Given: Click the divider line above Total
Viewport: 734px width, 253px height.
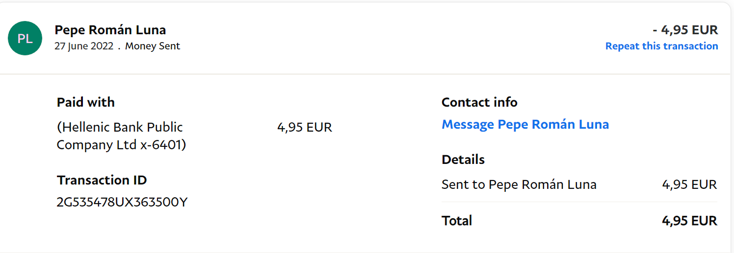Looking at the screenshot, I should click(x=579, y=202).
